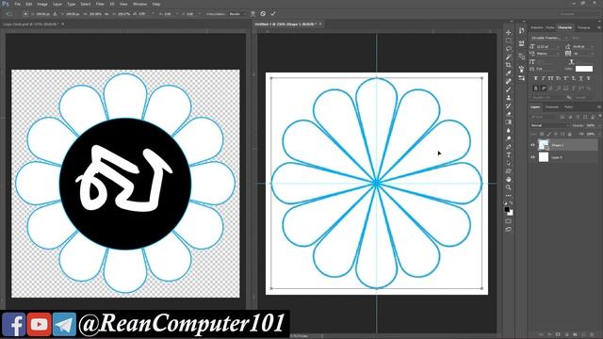Click the Character text color swatch
Viewport: 603px width, 339px height.
tap(584, 69)
